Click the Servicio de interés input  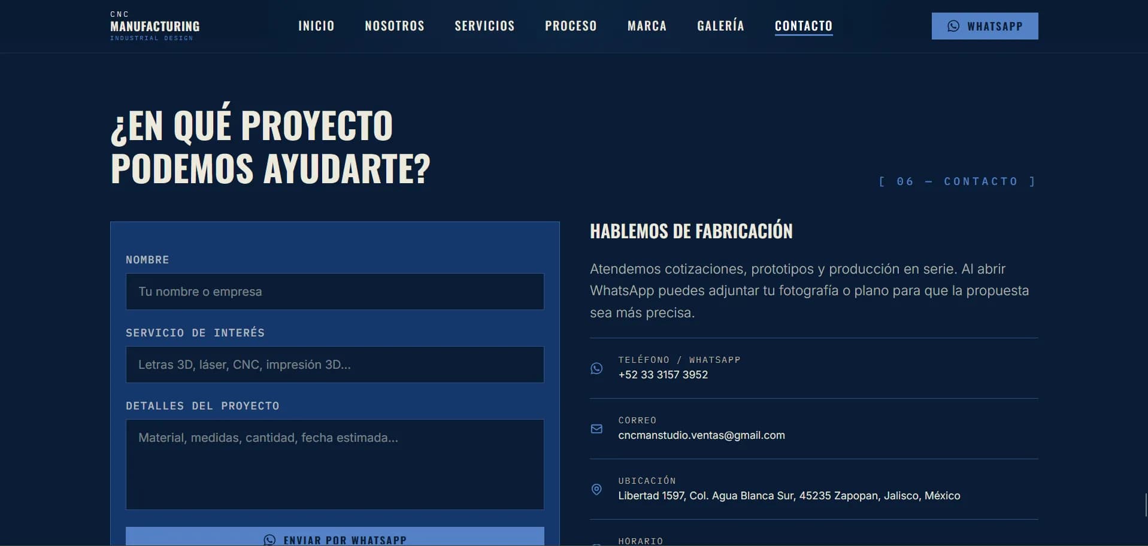tap(335, 365)
